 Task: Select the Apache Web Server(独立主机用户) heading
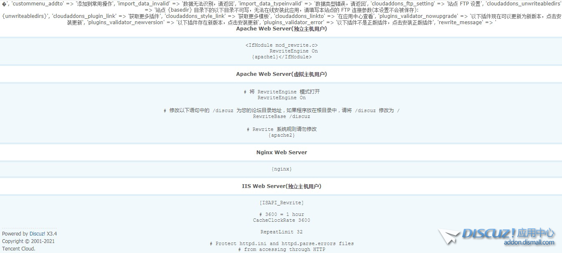point(281,29)
